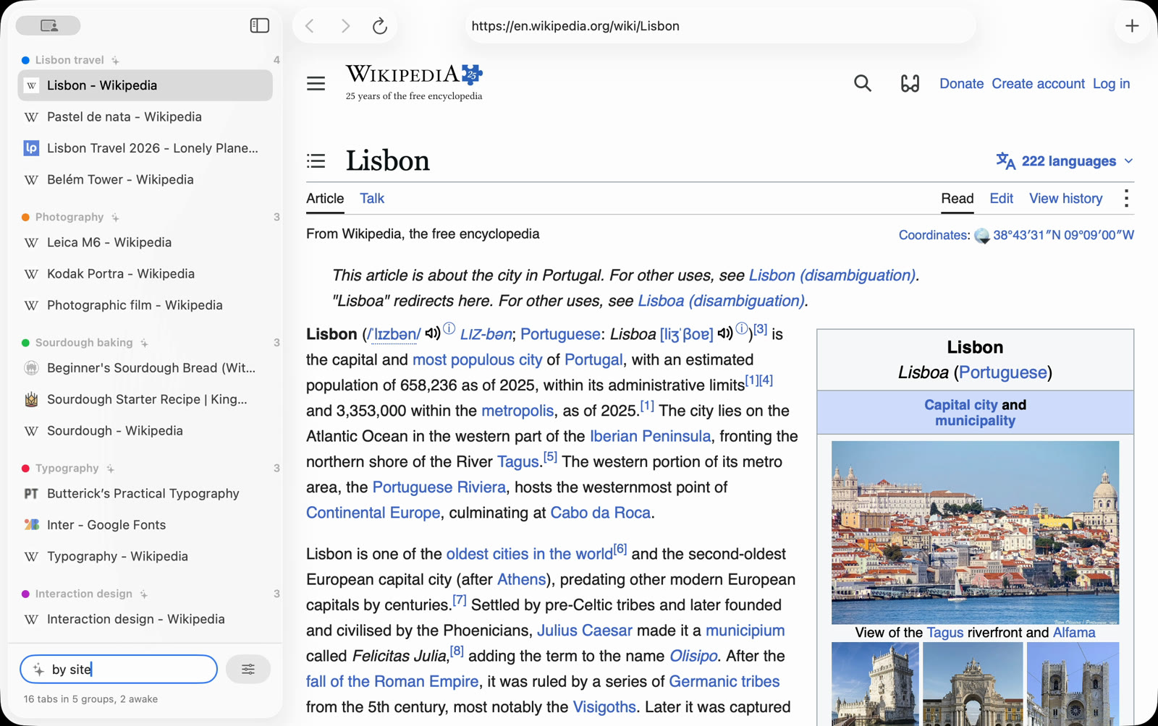
Task: Toggle the table of contents icon
Action: 316,161
